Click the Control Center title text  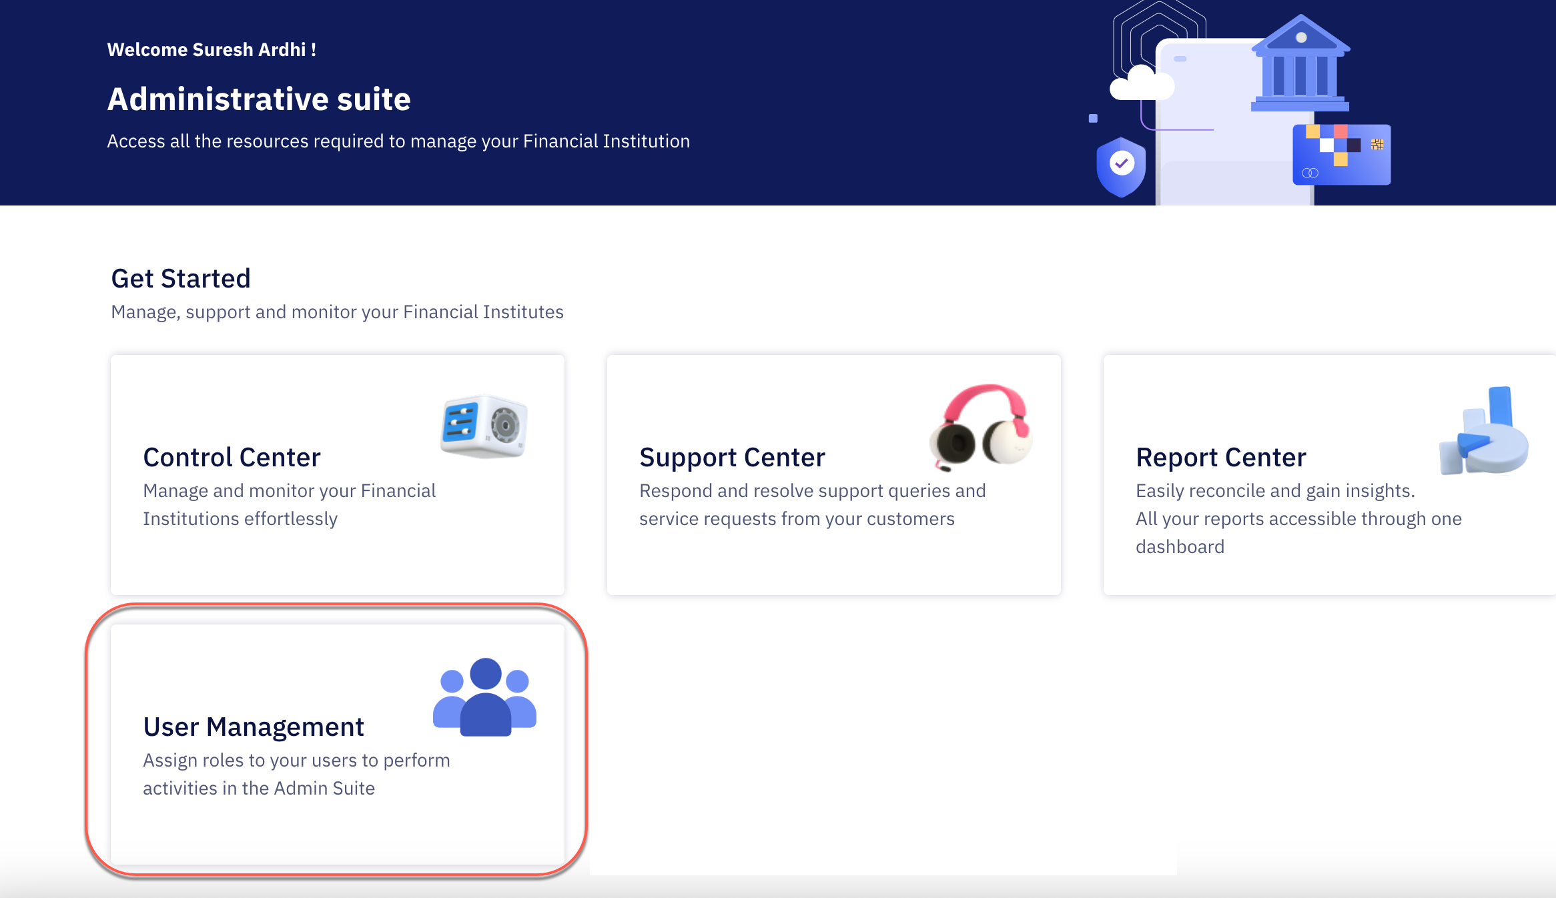[232, 457]
